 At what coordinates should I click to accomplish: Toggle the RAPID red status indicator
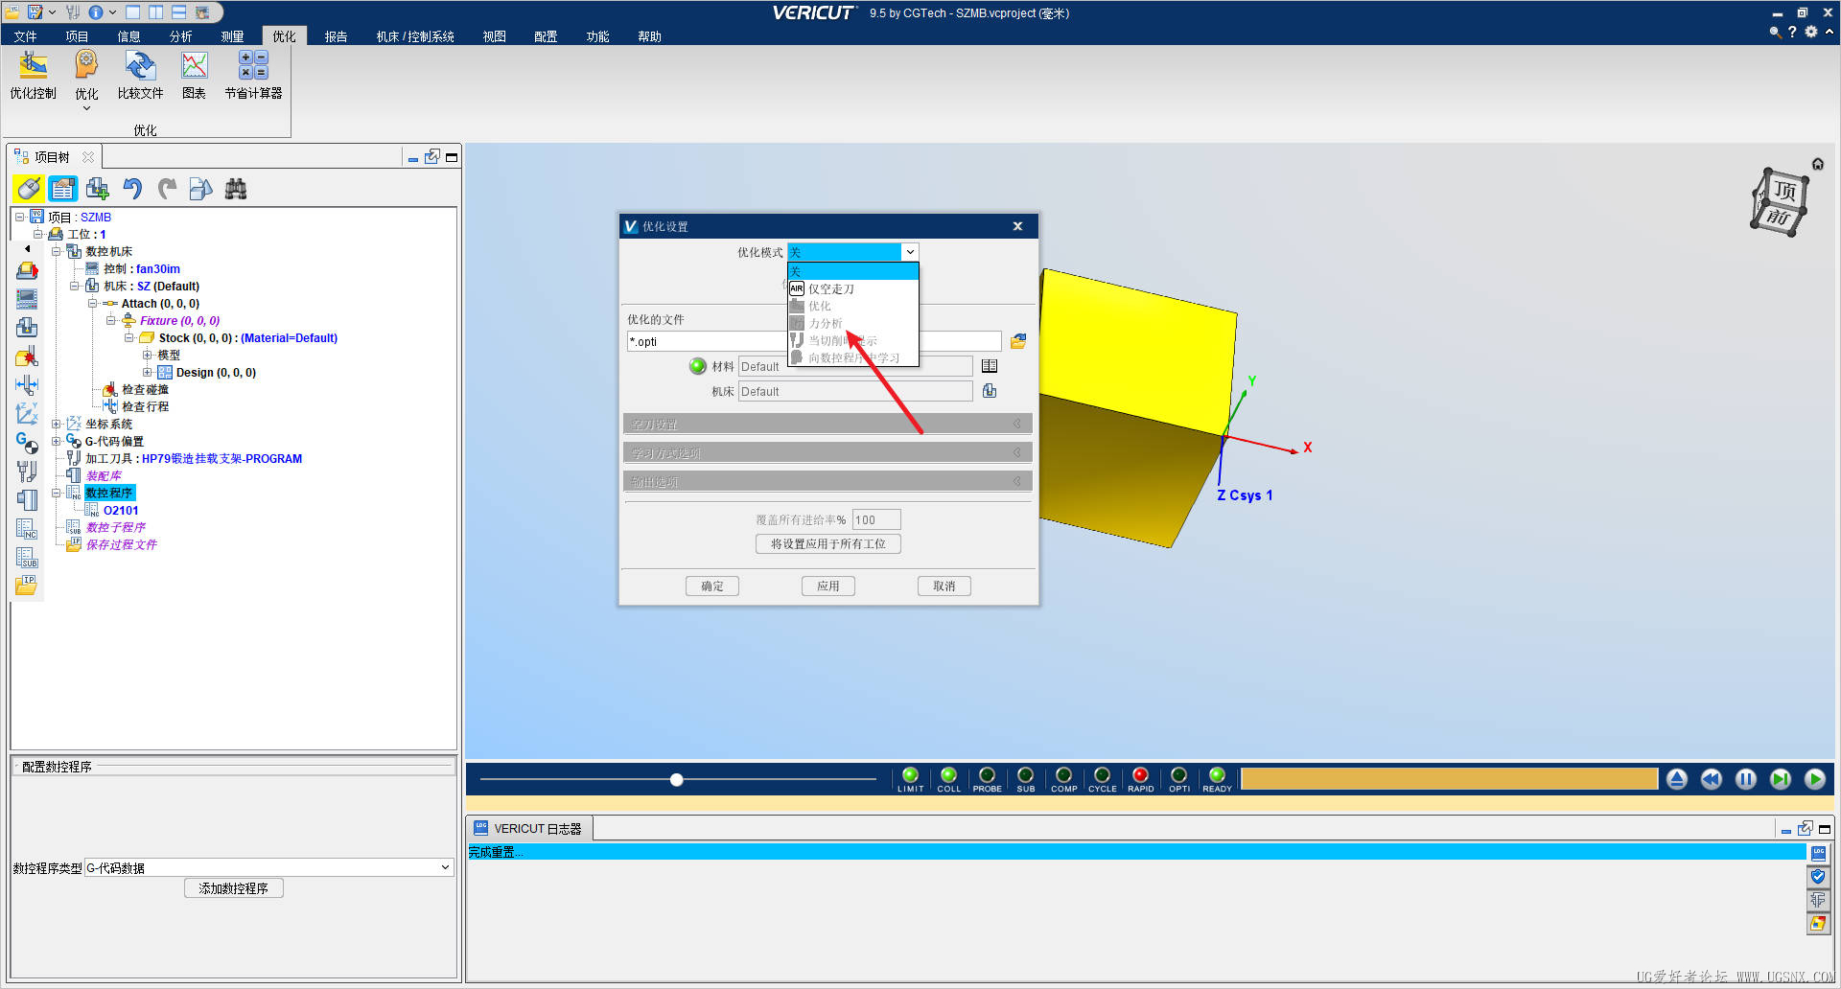1140,775
